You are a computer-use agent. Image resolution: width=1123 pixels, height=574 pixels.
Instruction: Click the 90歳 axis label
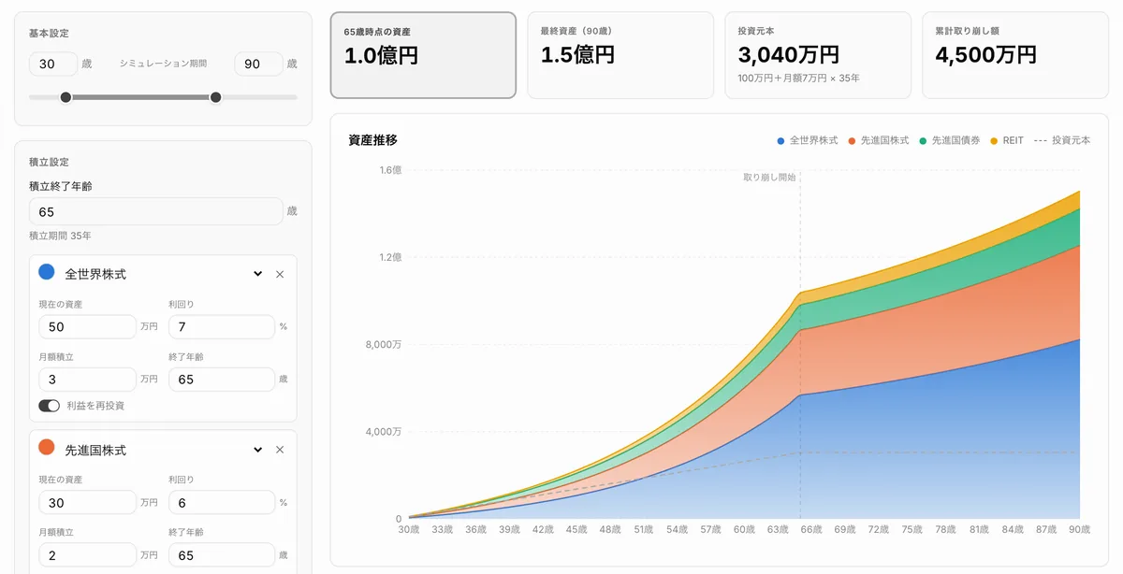(1080, 529)
